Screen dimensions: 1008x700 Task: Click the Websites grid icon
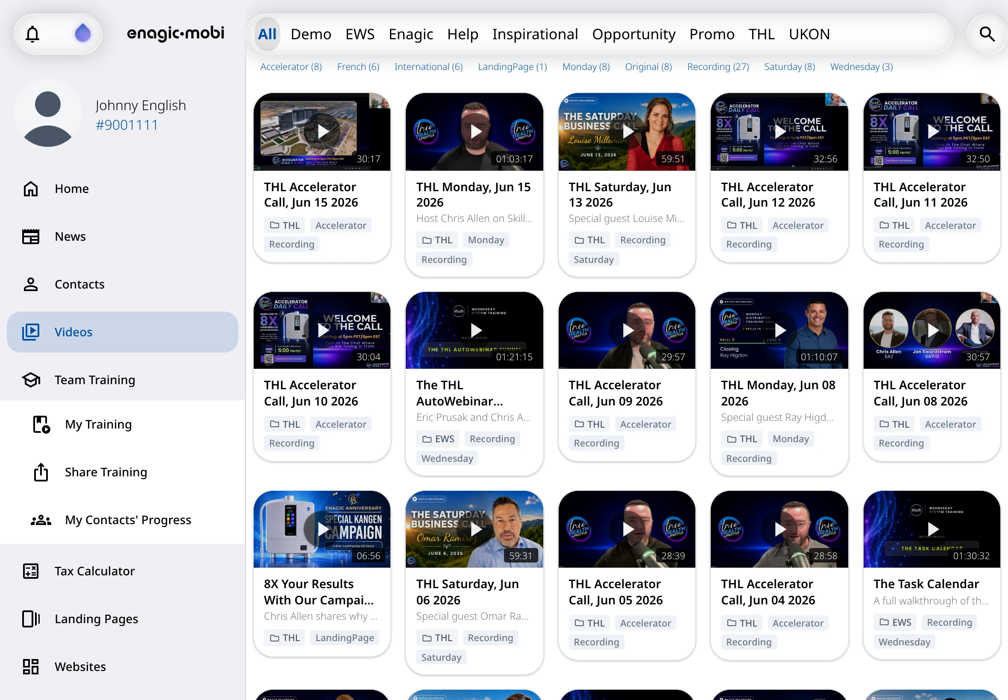click(x=31, y=667)
